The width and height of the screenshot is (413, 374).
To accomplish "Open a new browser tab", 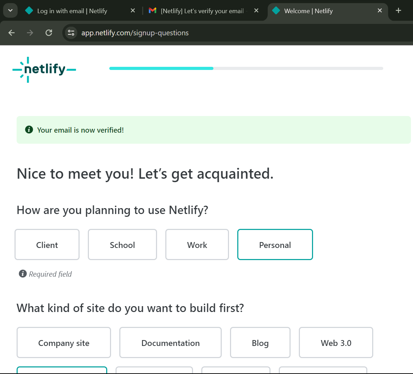I will pos(398,11).
